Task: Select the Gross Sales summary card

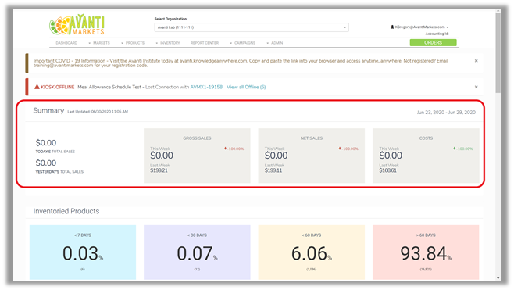Action: pos(197,156)
